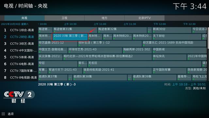Click the CCTV 2 财经 channel logo

click(19, 97)
